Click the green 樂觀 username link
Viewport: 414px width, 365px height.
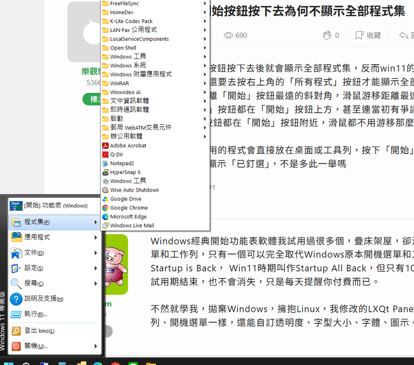pyautogui.click(x=91, y=71)
